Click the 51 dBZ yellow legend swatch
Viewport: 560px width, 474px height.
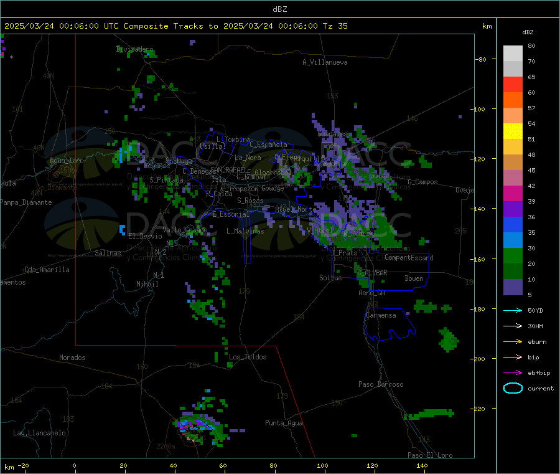coord(513,131)
